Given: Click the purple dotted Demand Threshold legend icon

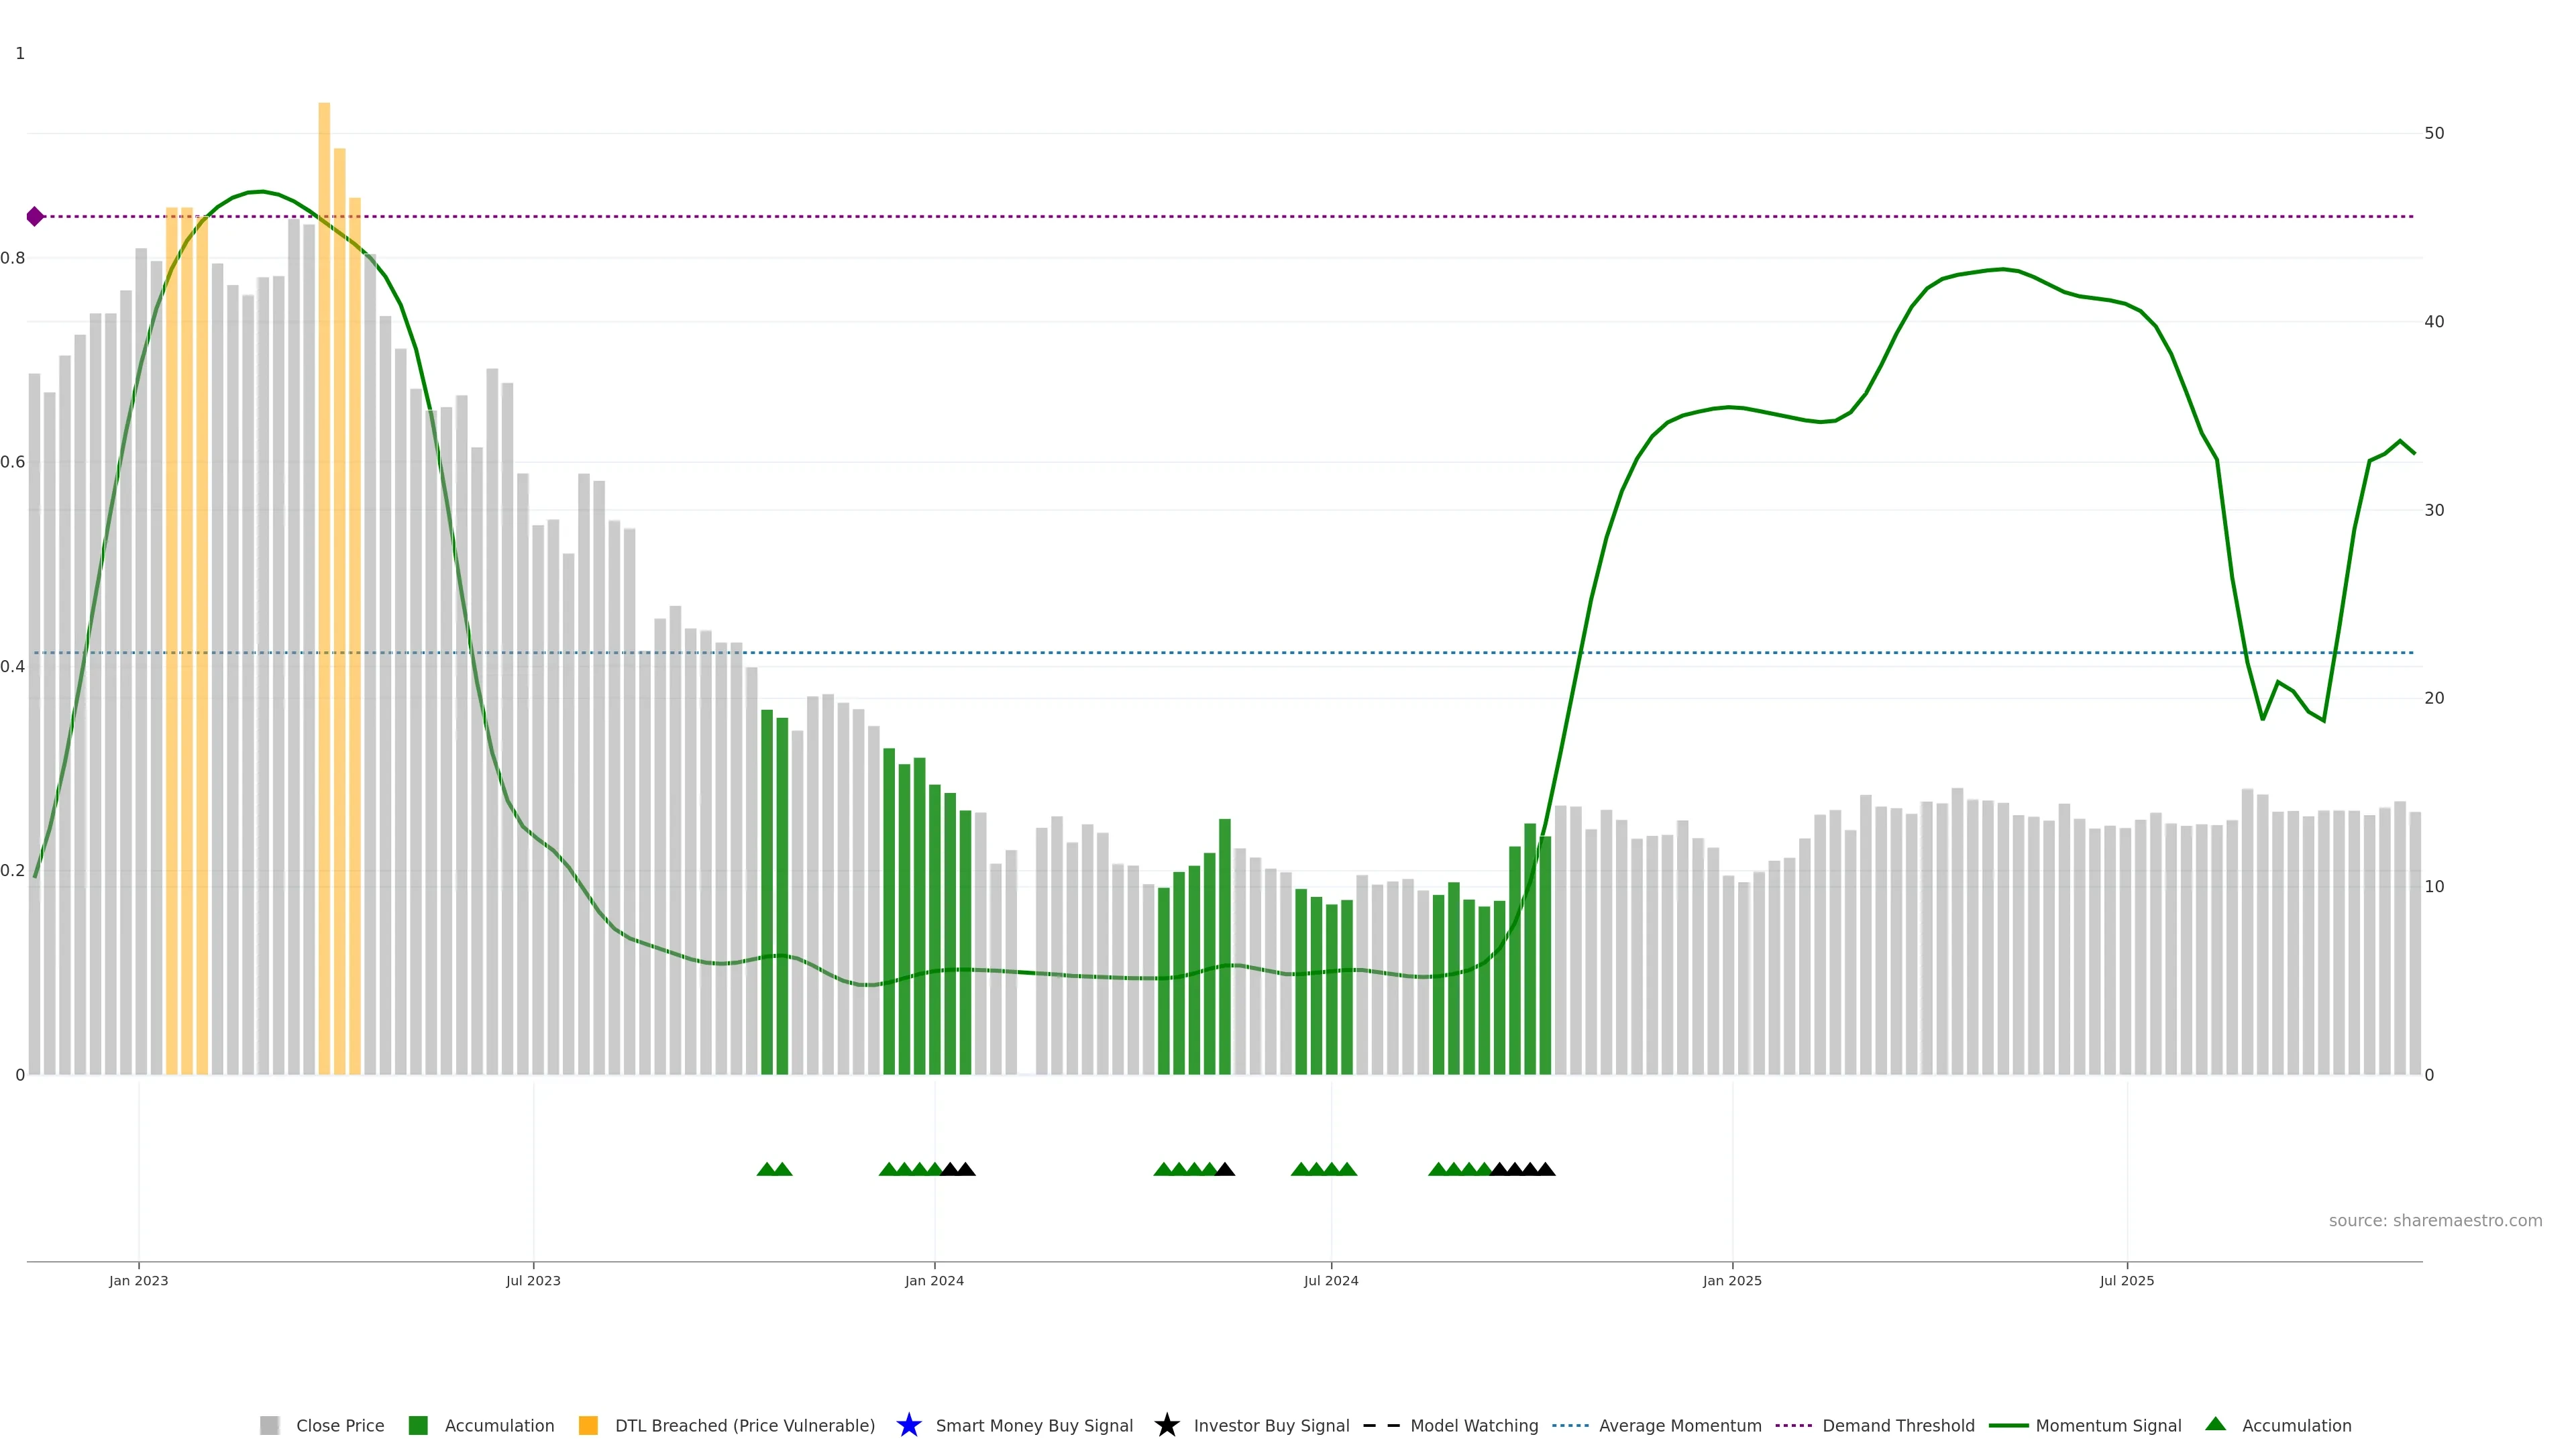Looking at the screenshot, I should tap(1793, 1425).
